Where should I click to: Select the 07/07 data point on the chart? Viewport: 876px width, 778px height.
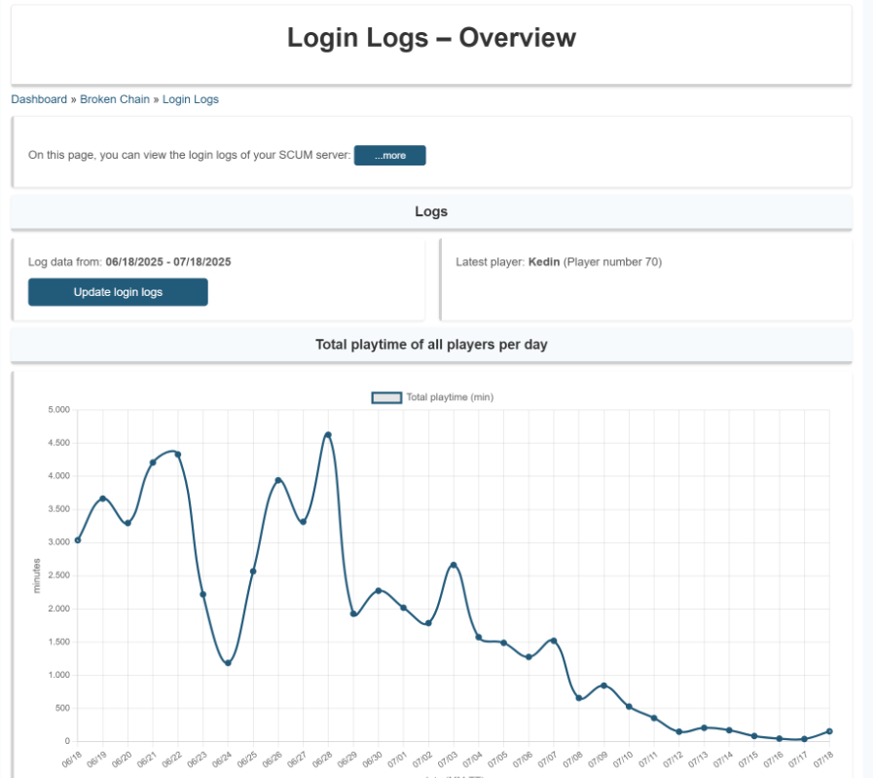[x=554, y=641]
